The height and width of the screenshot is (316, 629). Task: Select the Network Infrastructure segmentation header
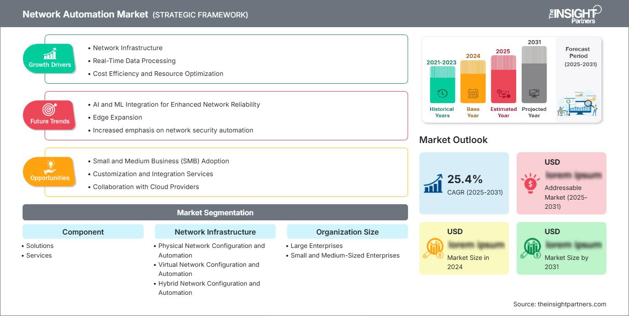(x=215, y=232)
